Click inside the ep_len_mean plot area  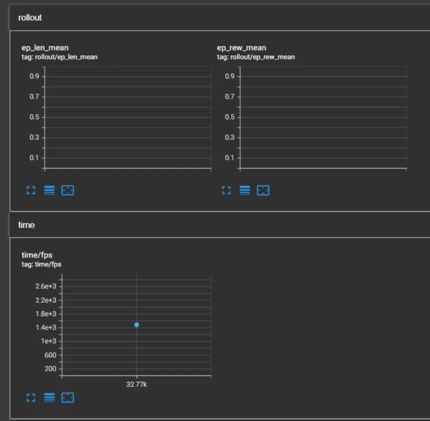pyautogui.click(x=128, y=118)
